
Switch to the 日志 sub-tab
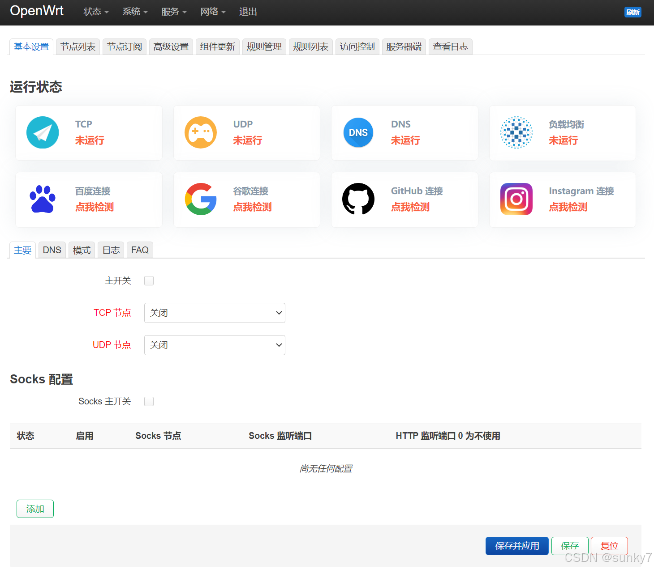111,250
